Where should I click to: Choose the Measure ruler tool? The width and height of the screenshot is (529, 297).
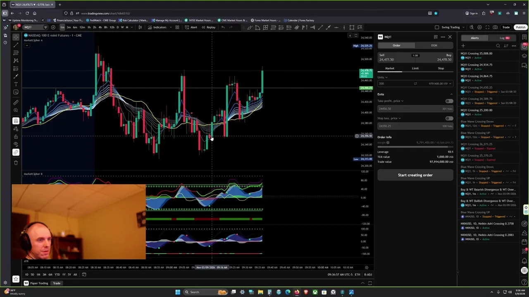click(x=16, y=102)
